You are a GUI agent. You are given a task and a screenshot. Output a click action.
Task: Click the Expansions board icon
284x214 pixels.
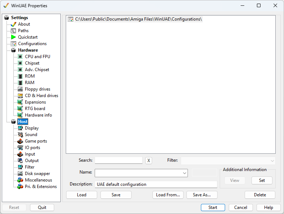[20, 102]
